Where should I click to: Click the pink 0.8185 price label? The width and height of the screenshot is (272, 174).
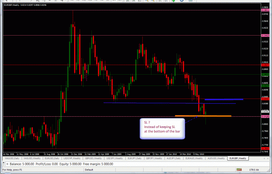point(265,117)
